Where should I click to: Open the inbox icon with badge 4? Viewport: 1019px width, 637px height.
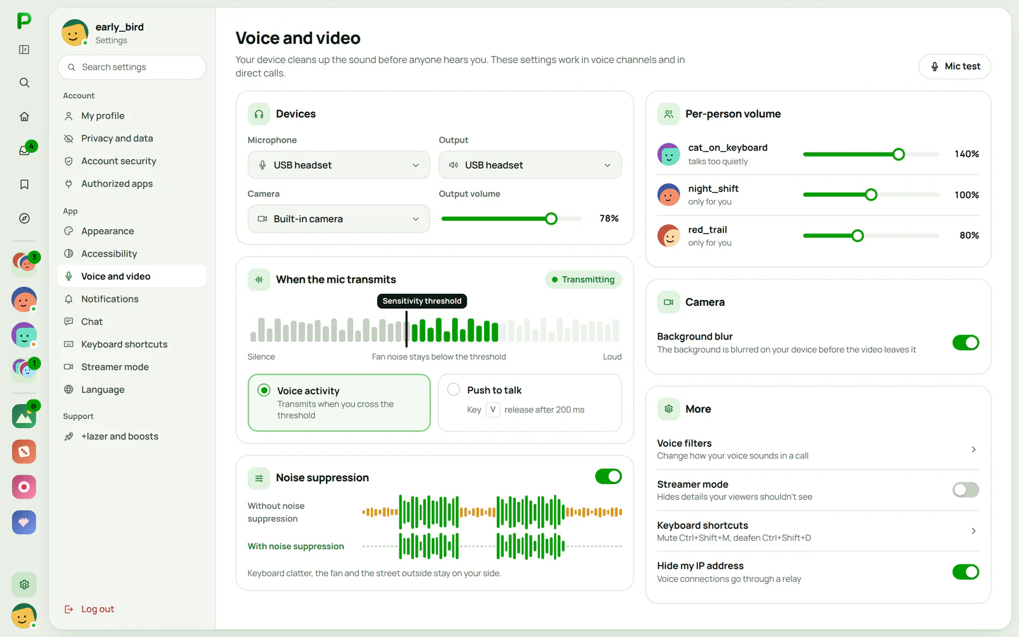24,150
